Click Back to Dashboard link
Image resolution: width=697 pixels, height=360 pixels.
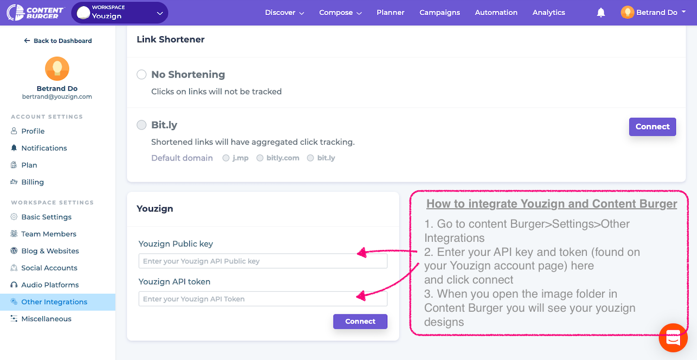57,41
